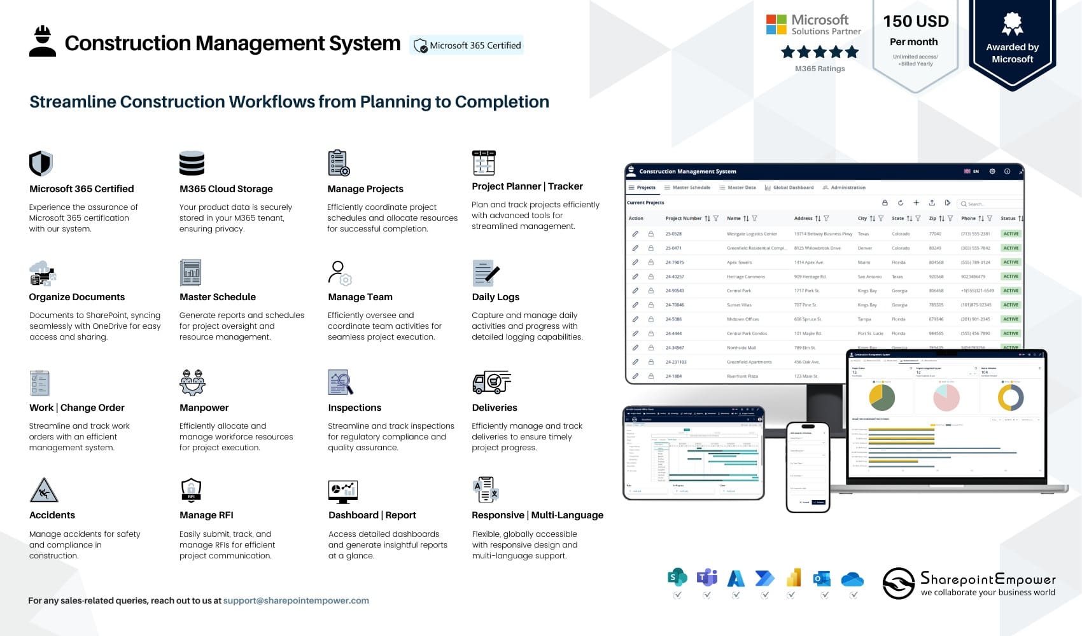Click the support@sharepointempower.com email link
The height and width of the screenshot is (636, 1082).
[296, 600]
